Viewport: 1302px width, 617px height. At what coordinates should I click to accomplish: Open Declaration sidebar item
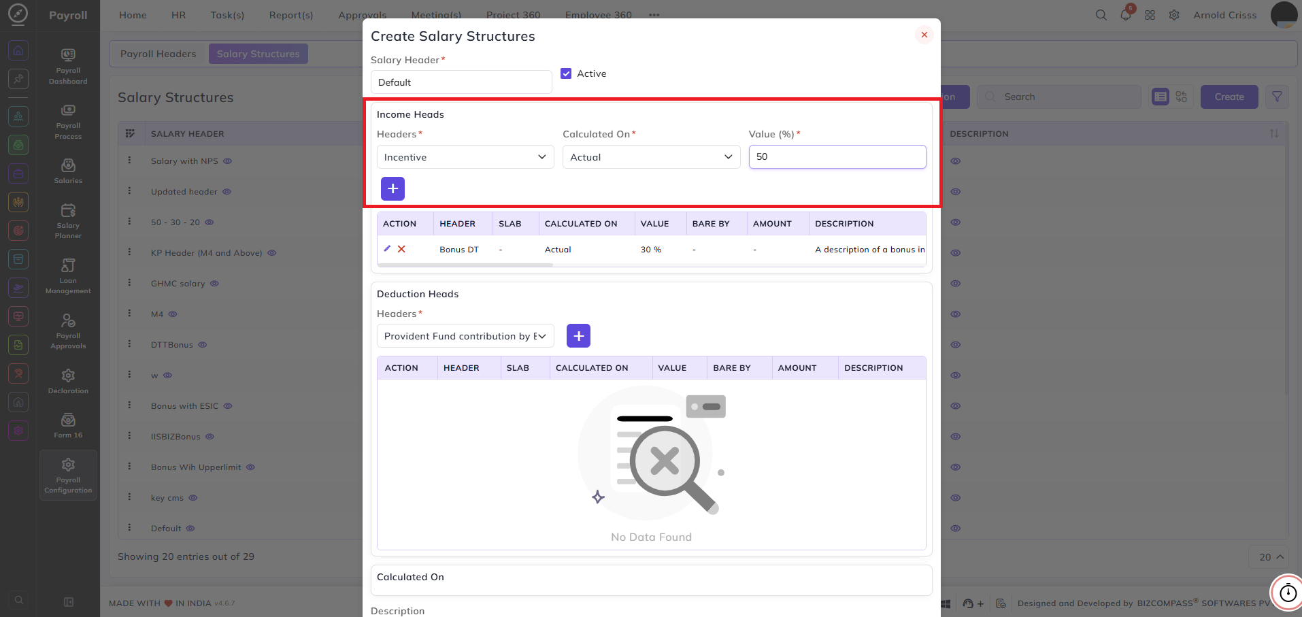pos(68,381)
